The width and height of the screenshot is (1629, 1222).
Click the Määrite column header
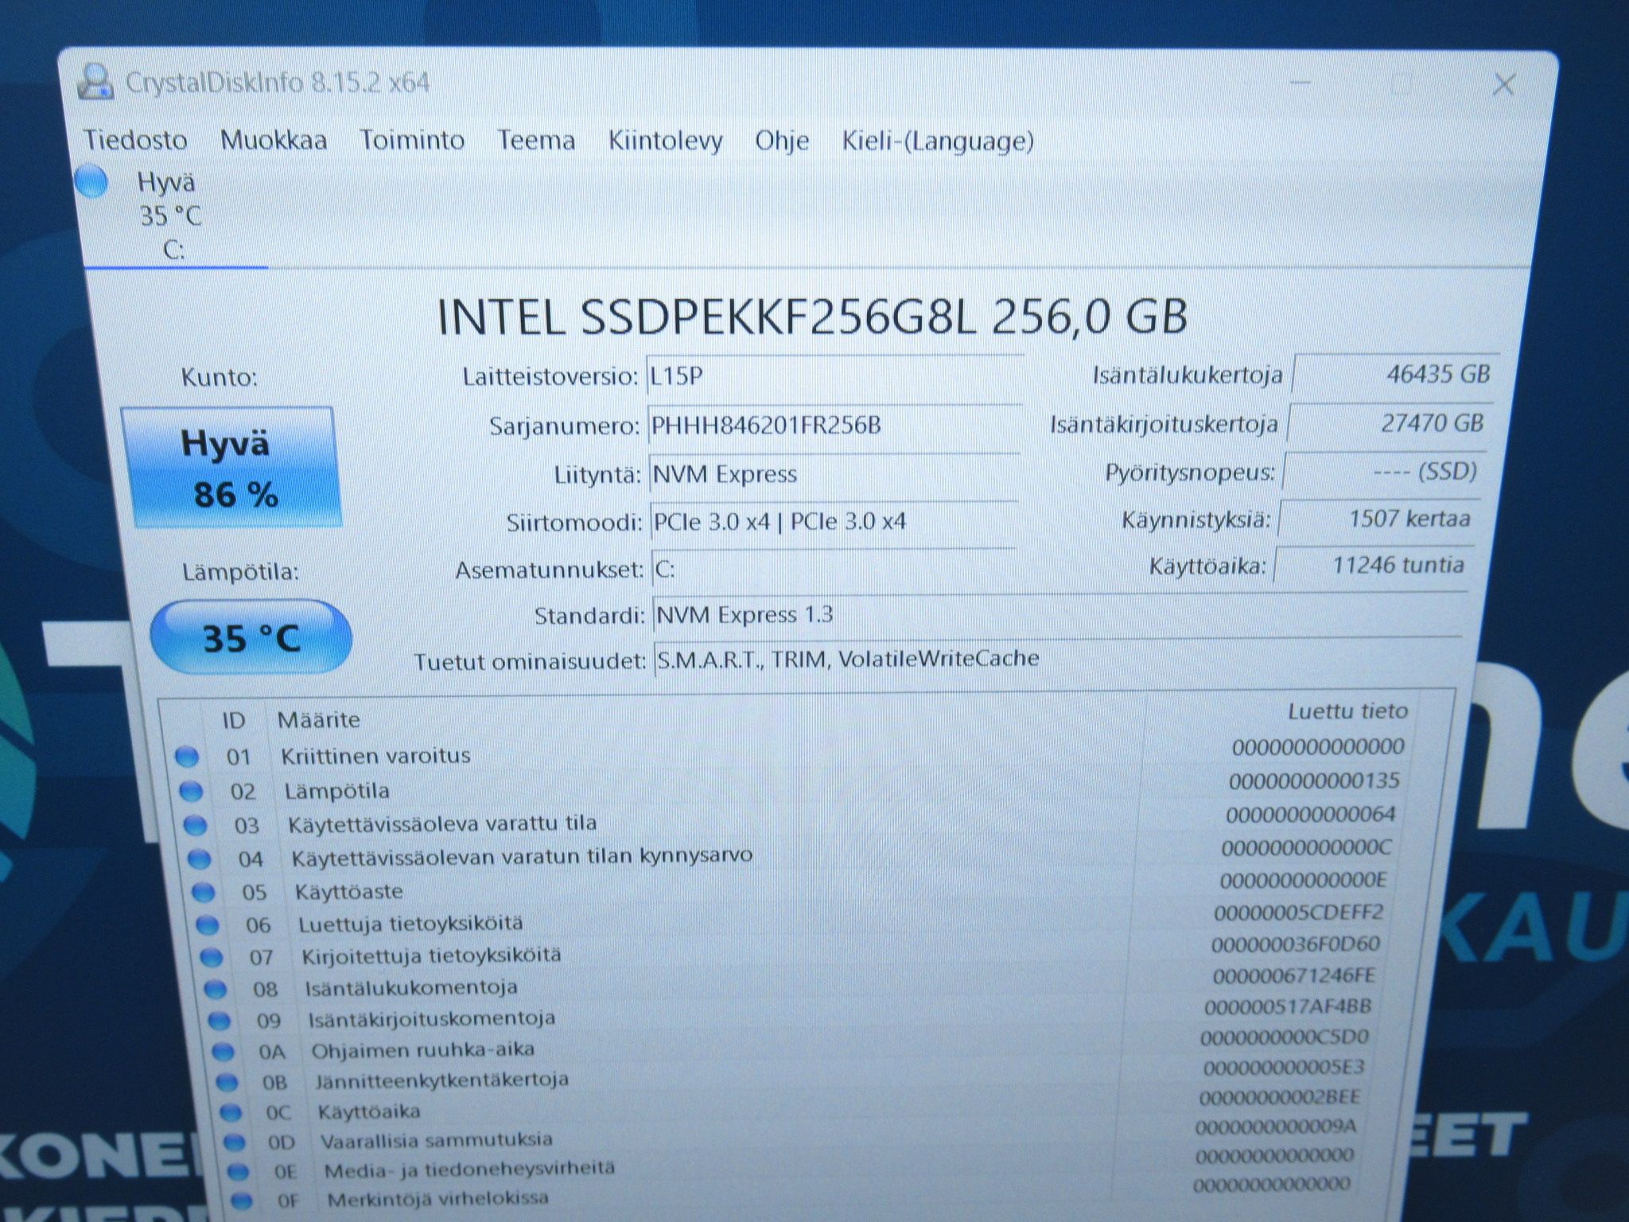tap(319, 720)
